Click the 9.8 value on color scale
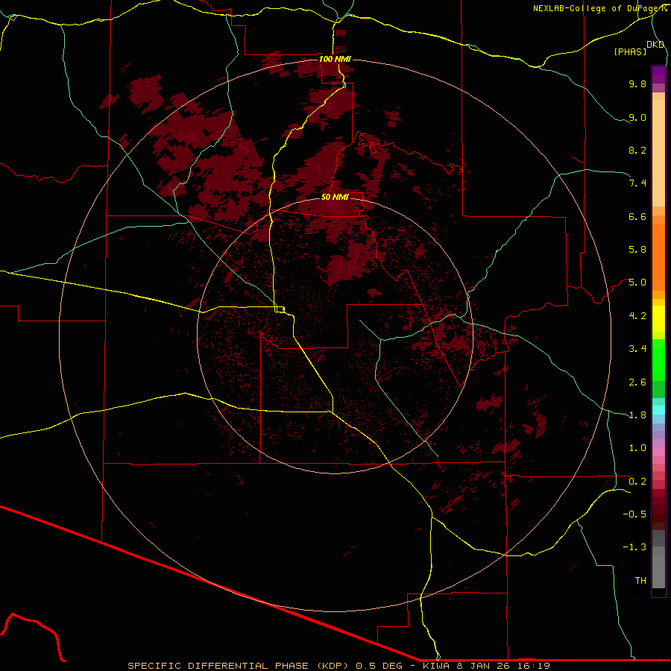 pos(637,84)
